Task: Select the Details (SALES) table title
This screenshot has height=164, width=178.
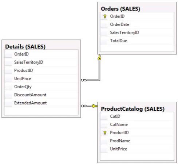Action: (25, 47)
